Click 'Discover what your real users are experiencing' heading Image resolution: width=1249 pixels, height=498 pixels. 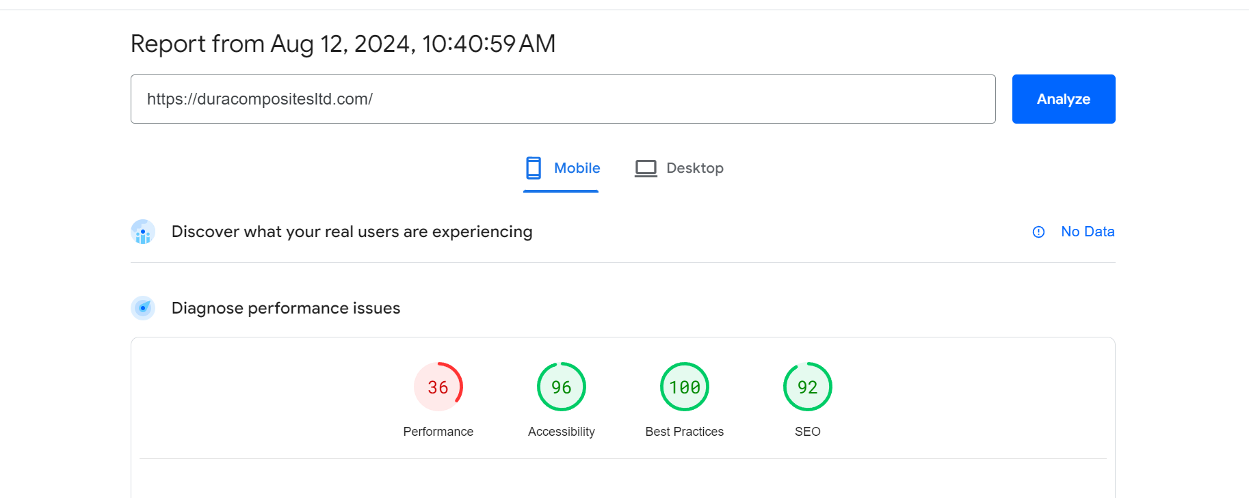click(352, 232)
